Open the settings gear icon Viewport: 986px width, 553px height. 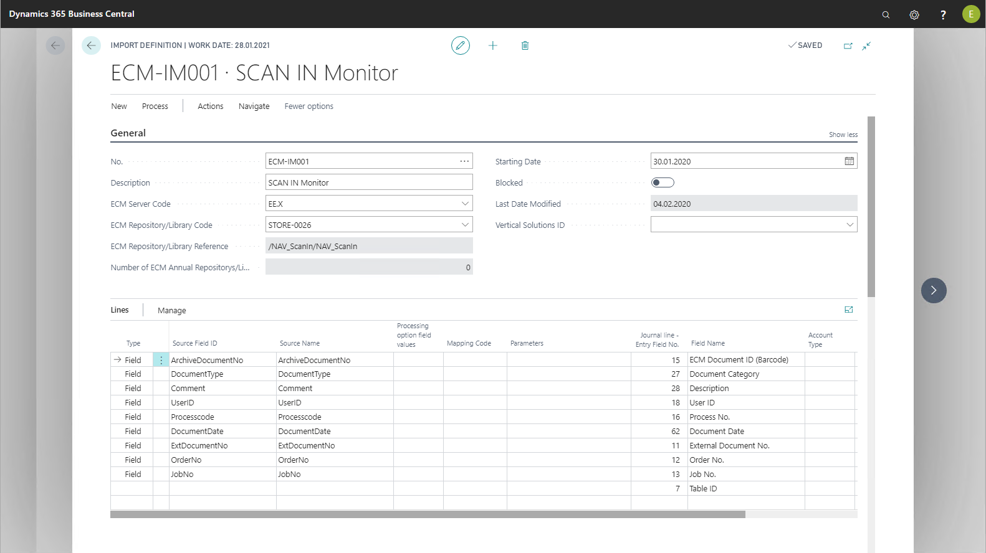click(x=914, y=14)
